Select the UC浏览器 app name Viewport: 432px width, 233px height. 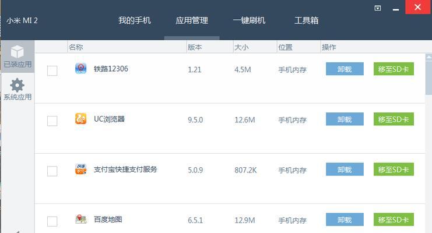point(109,119)
